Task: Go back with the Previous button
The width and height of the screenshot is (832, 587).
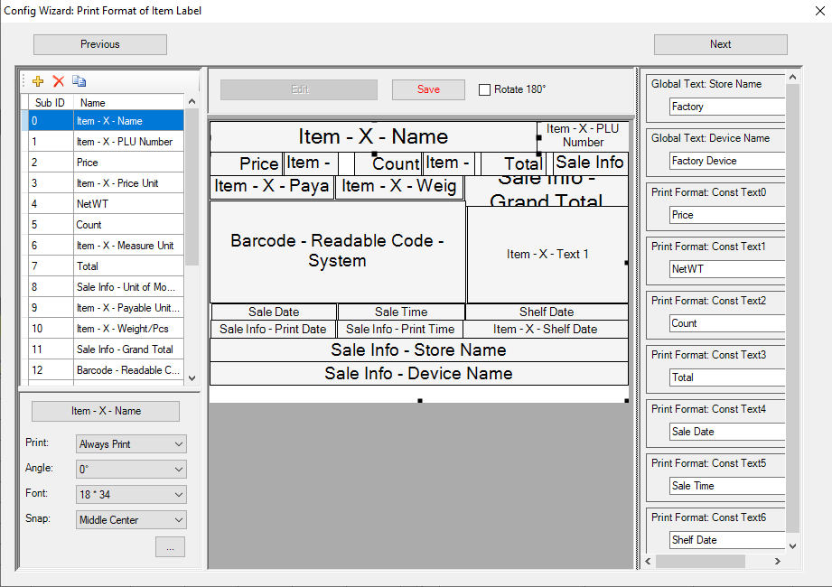Action: pos(100,44)
